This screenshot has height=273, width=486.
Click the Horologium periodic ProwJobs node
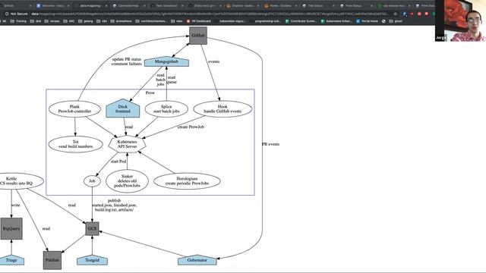point(187,181)
